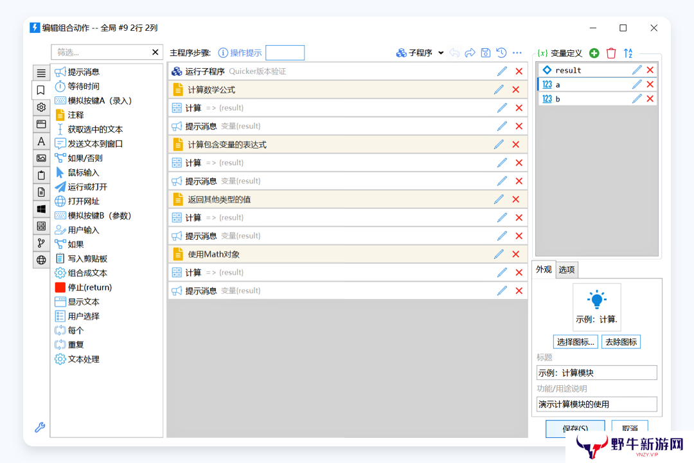Viewport: 694px width, 463px height.
Task: Select the calculator grid sidebar category icon
Action: pos(41,226)
